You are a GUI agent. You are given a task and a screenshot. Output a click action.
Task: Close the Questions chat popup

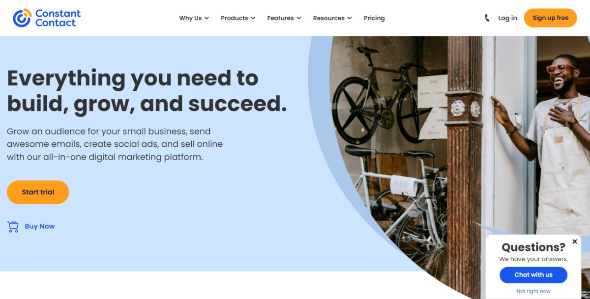click(575, 242)
